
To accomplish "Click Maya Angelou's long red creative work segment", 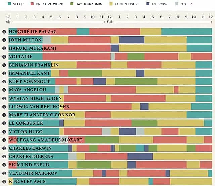I will point(102,90).
